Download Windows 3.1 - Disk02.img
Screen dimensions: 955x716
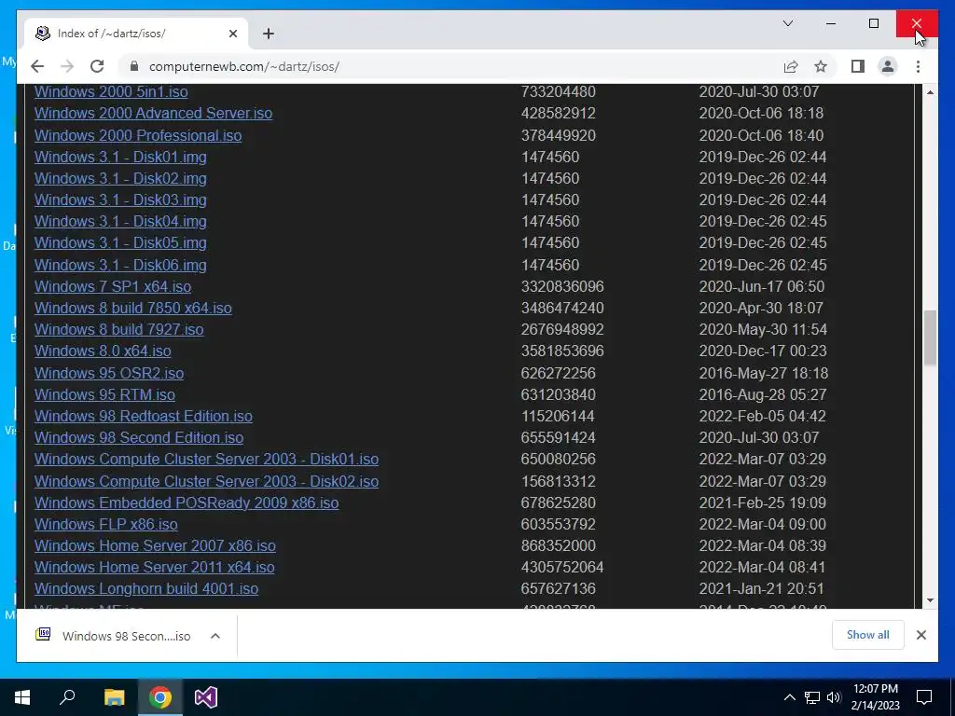pyautogui.click(x=120, y=178)
